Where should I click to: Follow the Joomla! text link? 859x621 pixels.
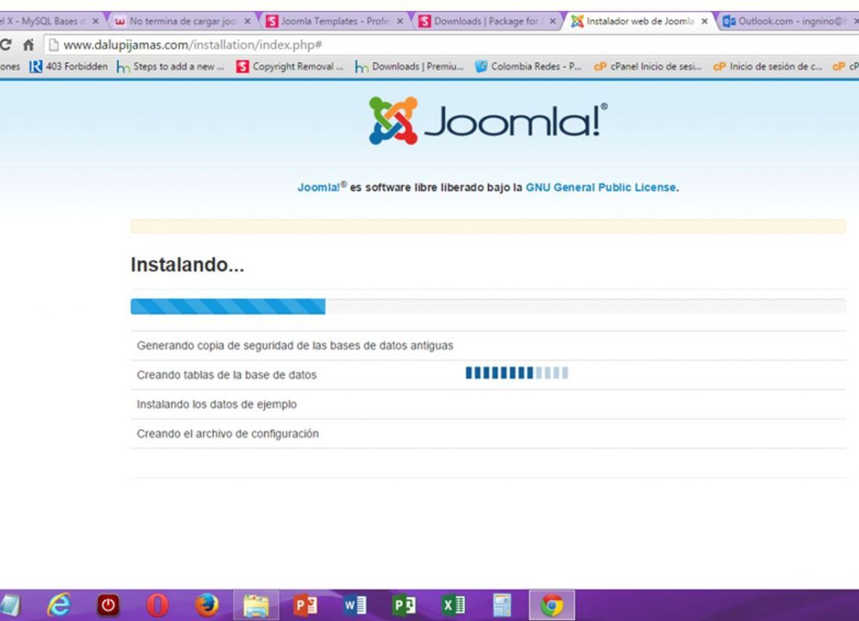click(x=319, y=188)
